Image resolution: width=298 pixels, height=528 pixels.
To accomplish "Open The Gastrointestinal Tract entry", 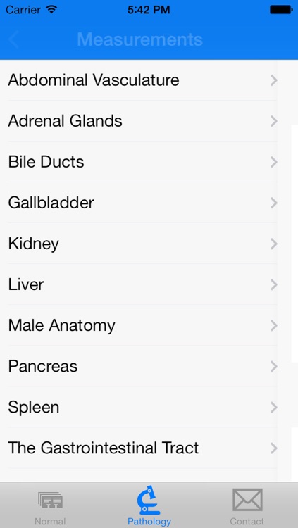I will point(142,448).
